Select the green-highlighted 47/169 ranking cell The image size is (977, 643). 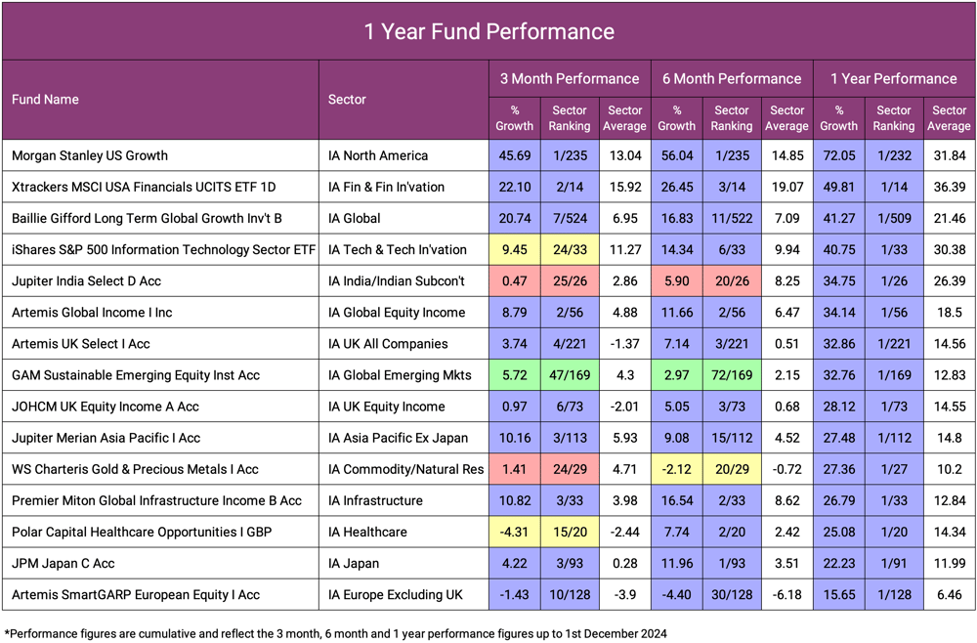(570, 375)
